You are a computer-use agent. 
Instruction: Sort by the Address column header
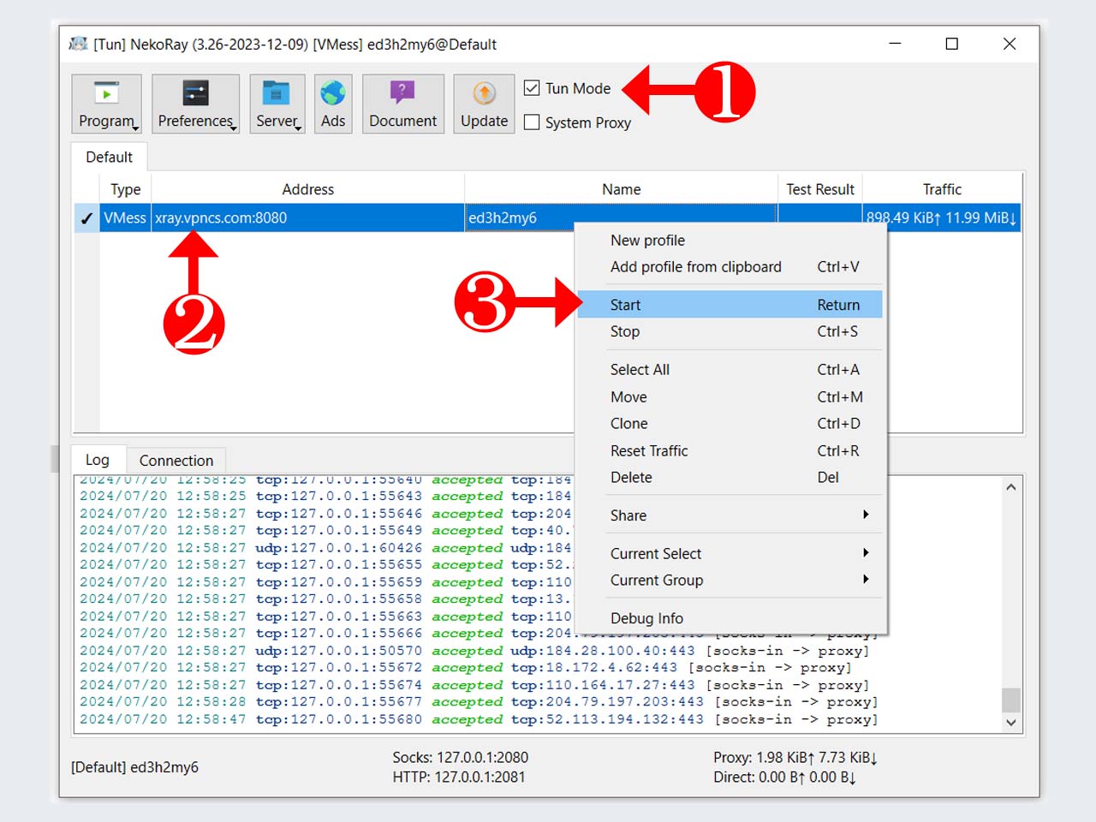308,189
